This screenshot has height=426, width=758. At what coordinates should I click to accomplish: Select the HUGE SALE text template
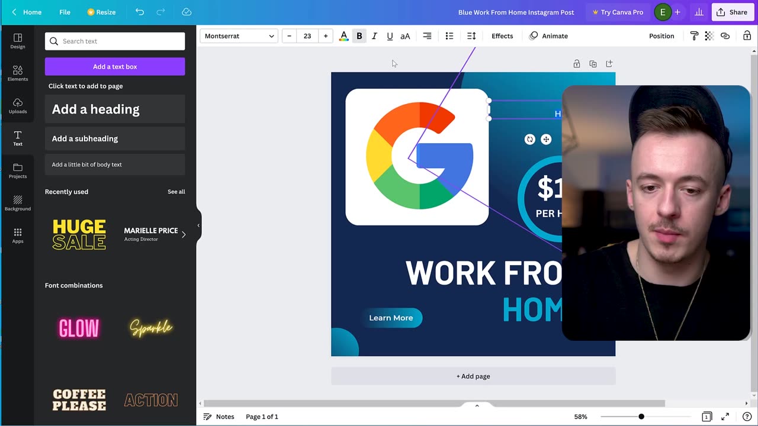point(79,234)
